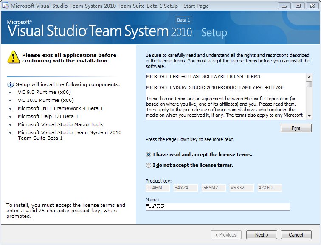Click 'Team Suite Beta 1' component entry

tap(69, 135)
